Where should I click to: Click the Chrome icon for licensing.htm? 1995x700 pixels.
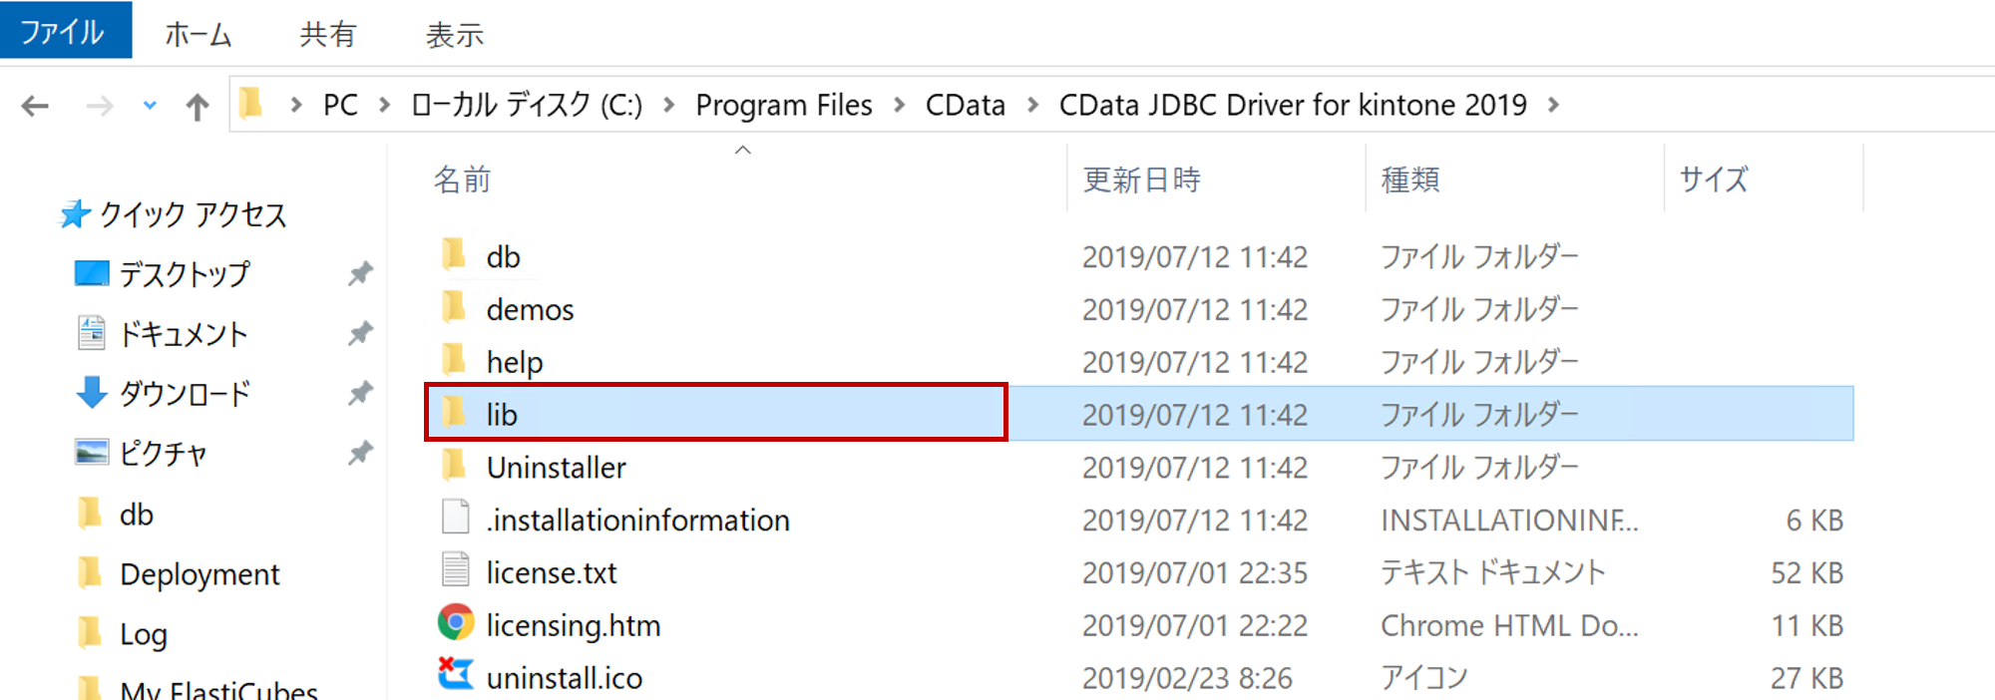coord(456,622)
